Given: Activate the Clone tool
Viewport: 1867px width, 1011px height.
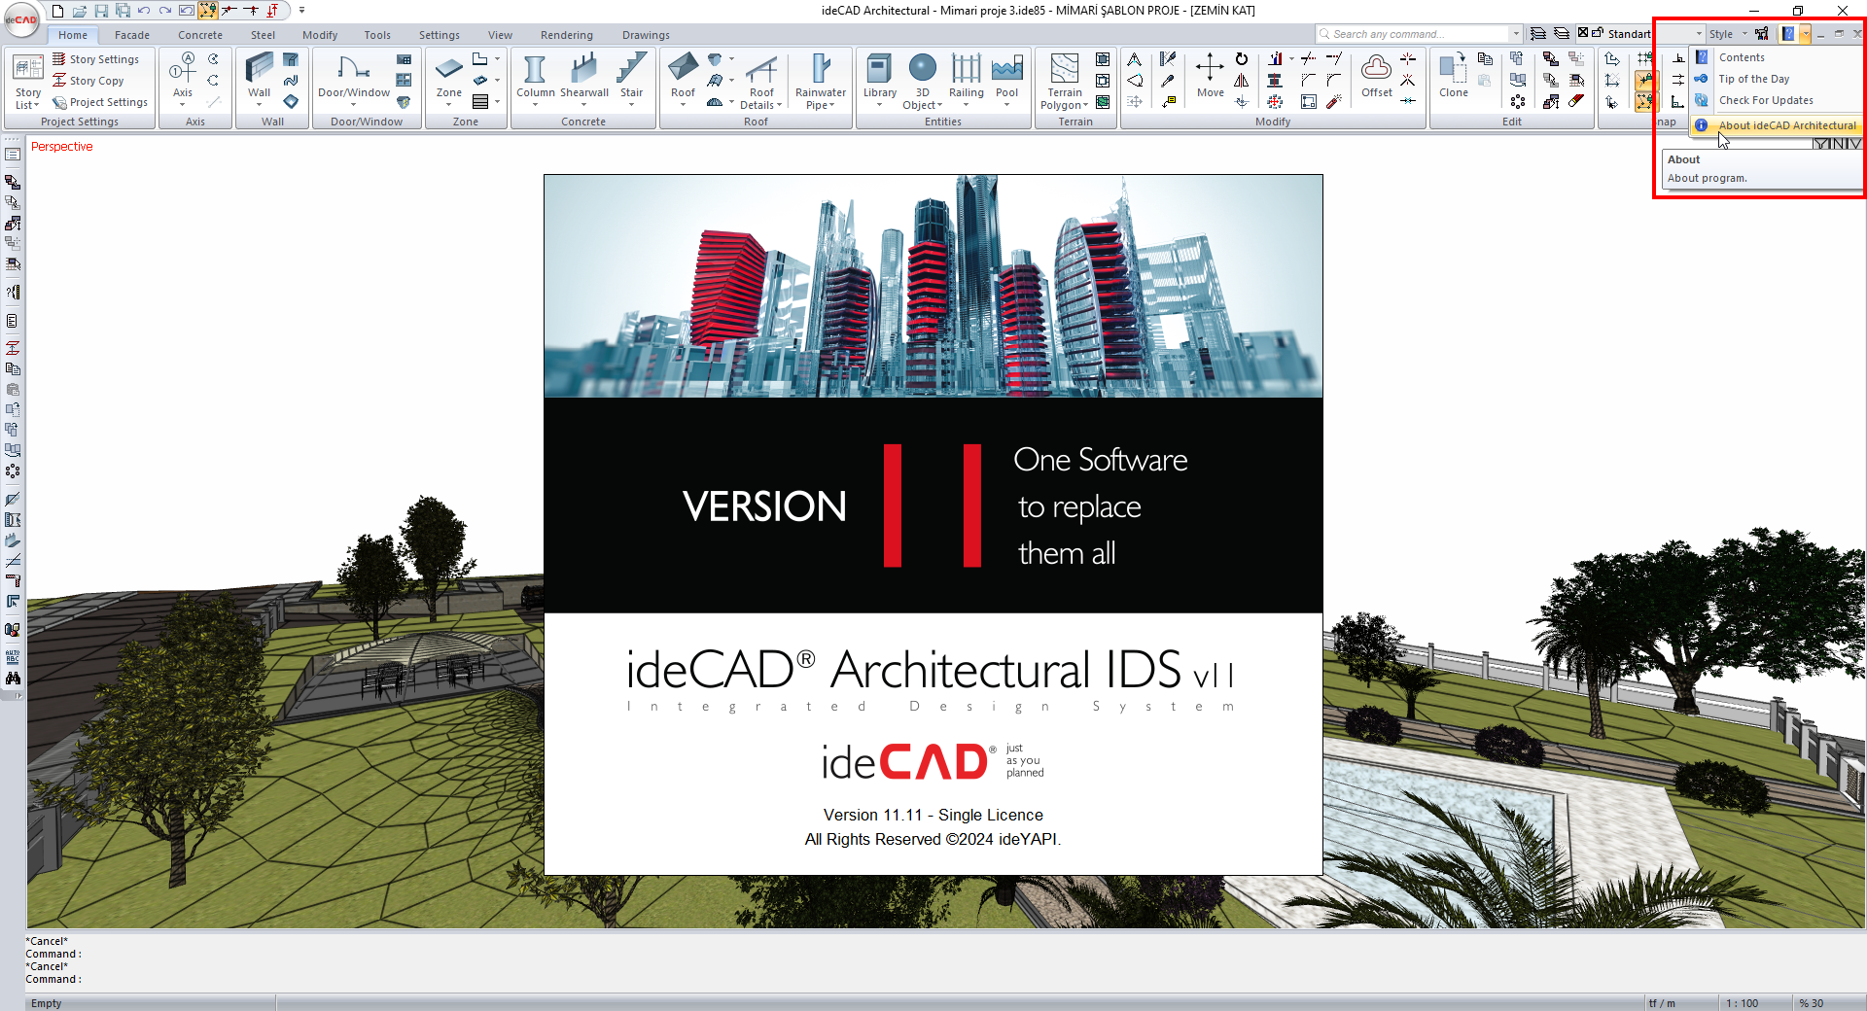Looking at the screenshot, I should point(1454,76).
